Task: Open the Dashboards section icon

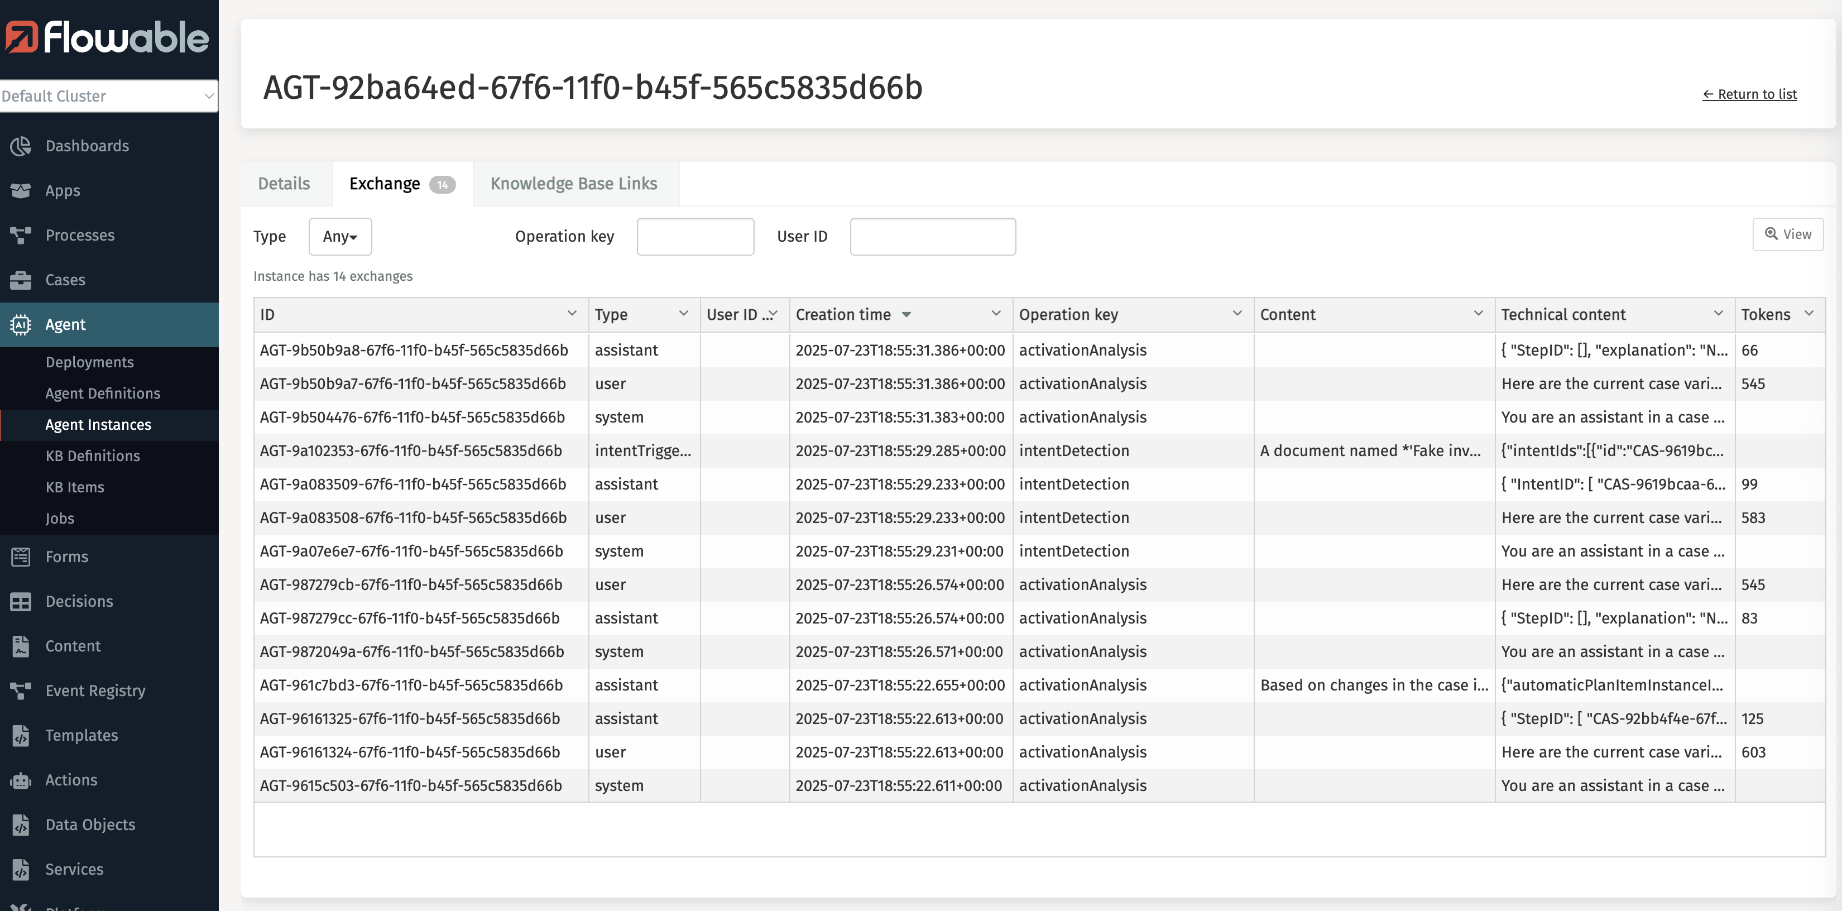Action: pos(21,145)
